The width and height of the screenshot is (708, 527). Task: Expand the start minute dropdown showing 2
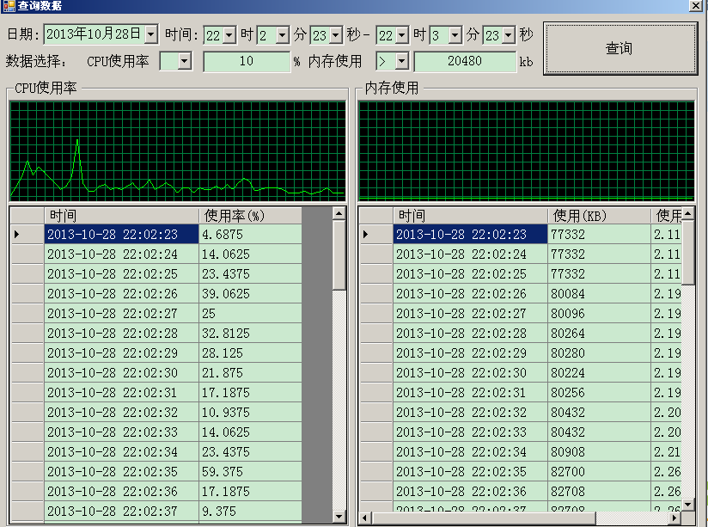pyautogui.click(x=283, y=35)
